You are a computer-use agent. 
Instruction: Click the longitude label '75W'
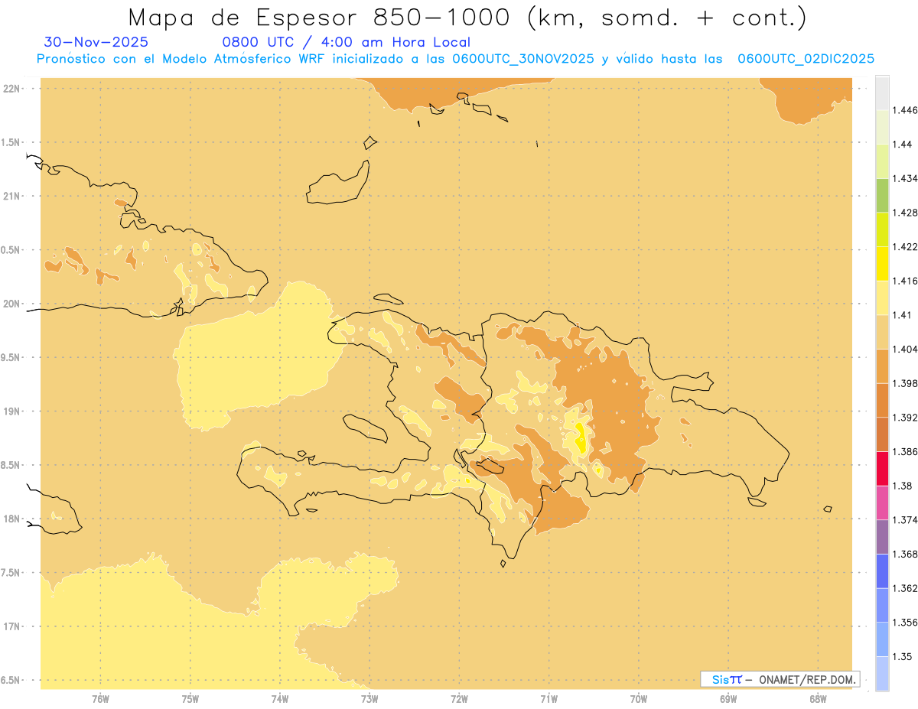190,698
